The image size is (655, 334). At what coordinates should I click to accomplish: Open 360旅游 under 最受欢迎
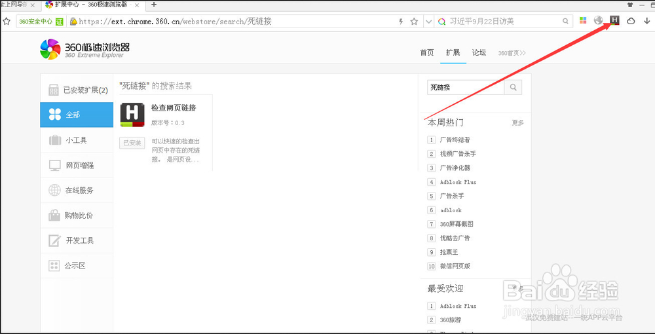451,320
